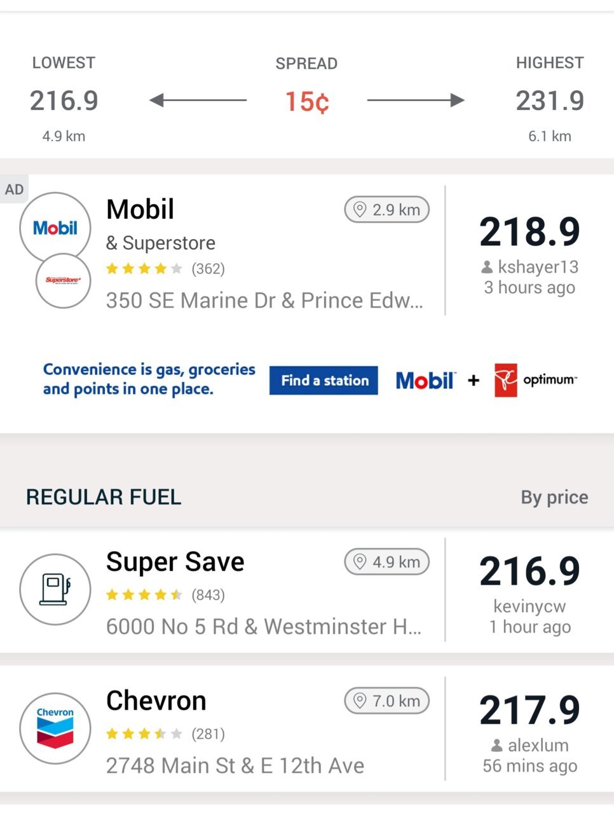
Task: Tap the Super Save station name
Action: tap(175, 562)
